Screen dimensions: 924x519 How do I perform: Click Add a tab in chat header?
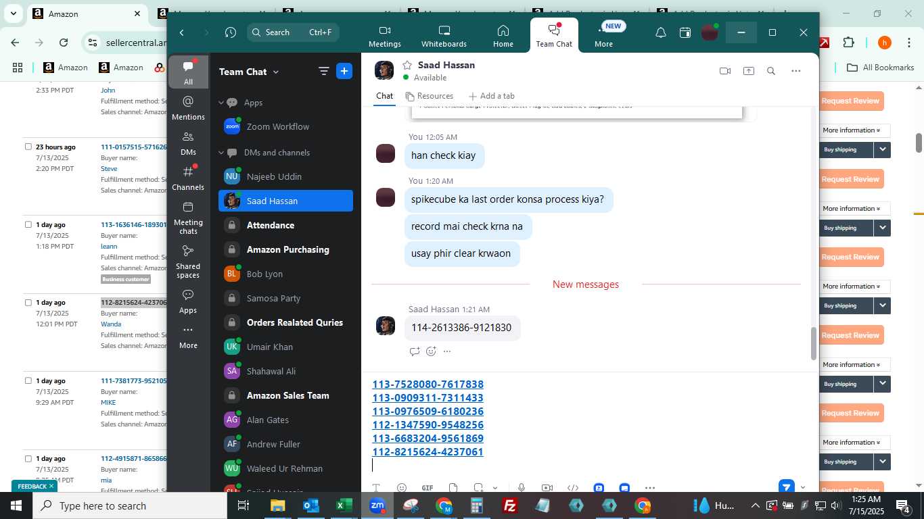click(x=492, y=96)
